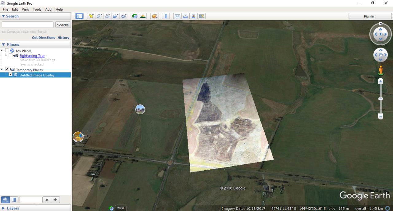The height and width of the screenshot is (211, 393).
Task: Open the Tools menu
Action: point(37,9)
